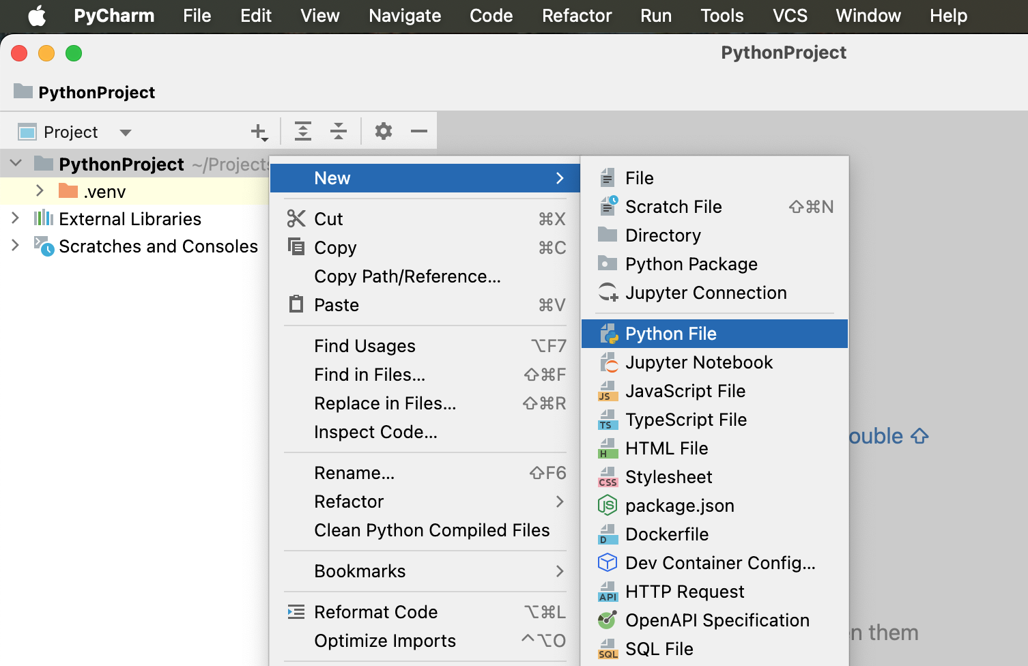Click the Project view window icon
1028x666 pixels.
(x=27, y=132)
